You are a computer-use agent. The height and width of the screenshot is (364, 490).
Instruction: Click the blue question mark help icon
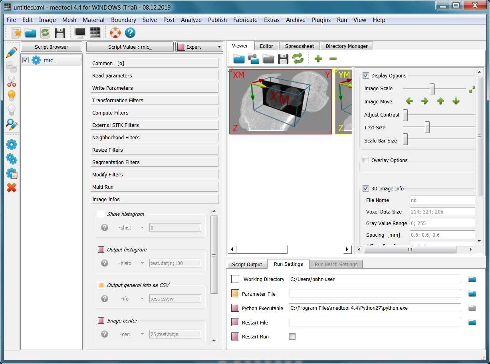[x=130, y=33]
